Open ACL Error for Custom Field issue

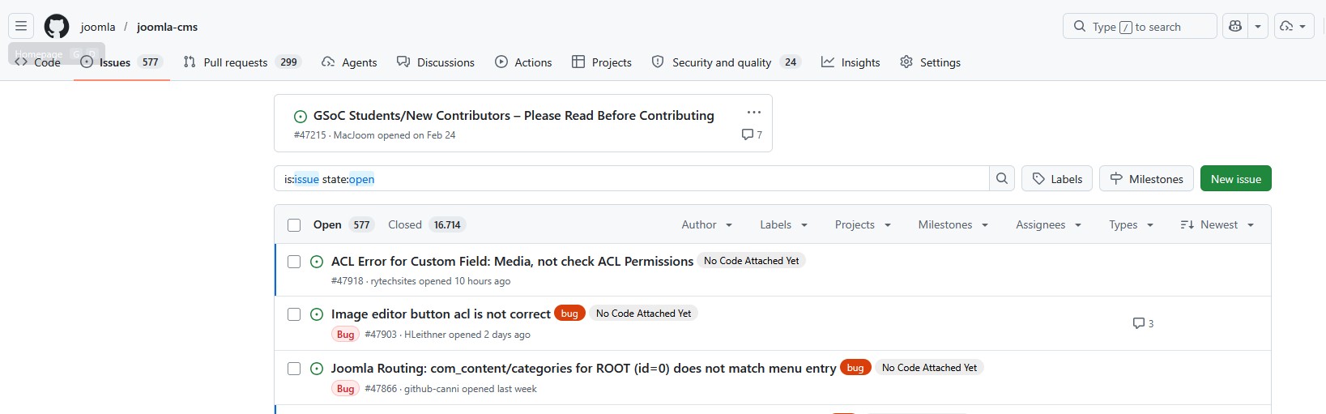tap(512, 262)
